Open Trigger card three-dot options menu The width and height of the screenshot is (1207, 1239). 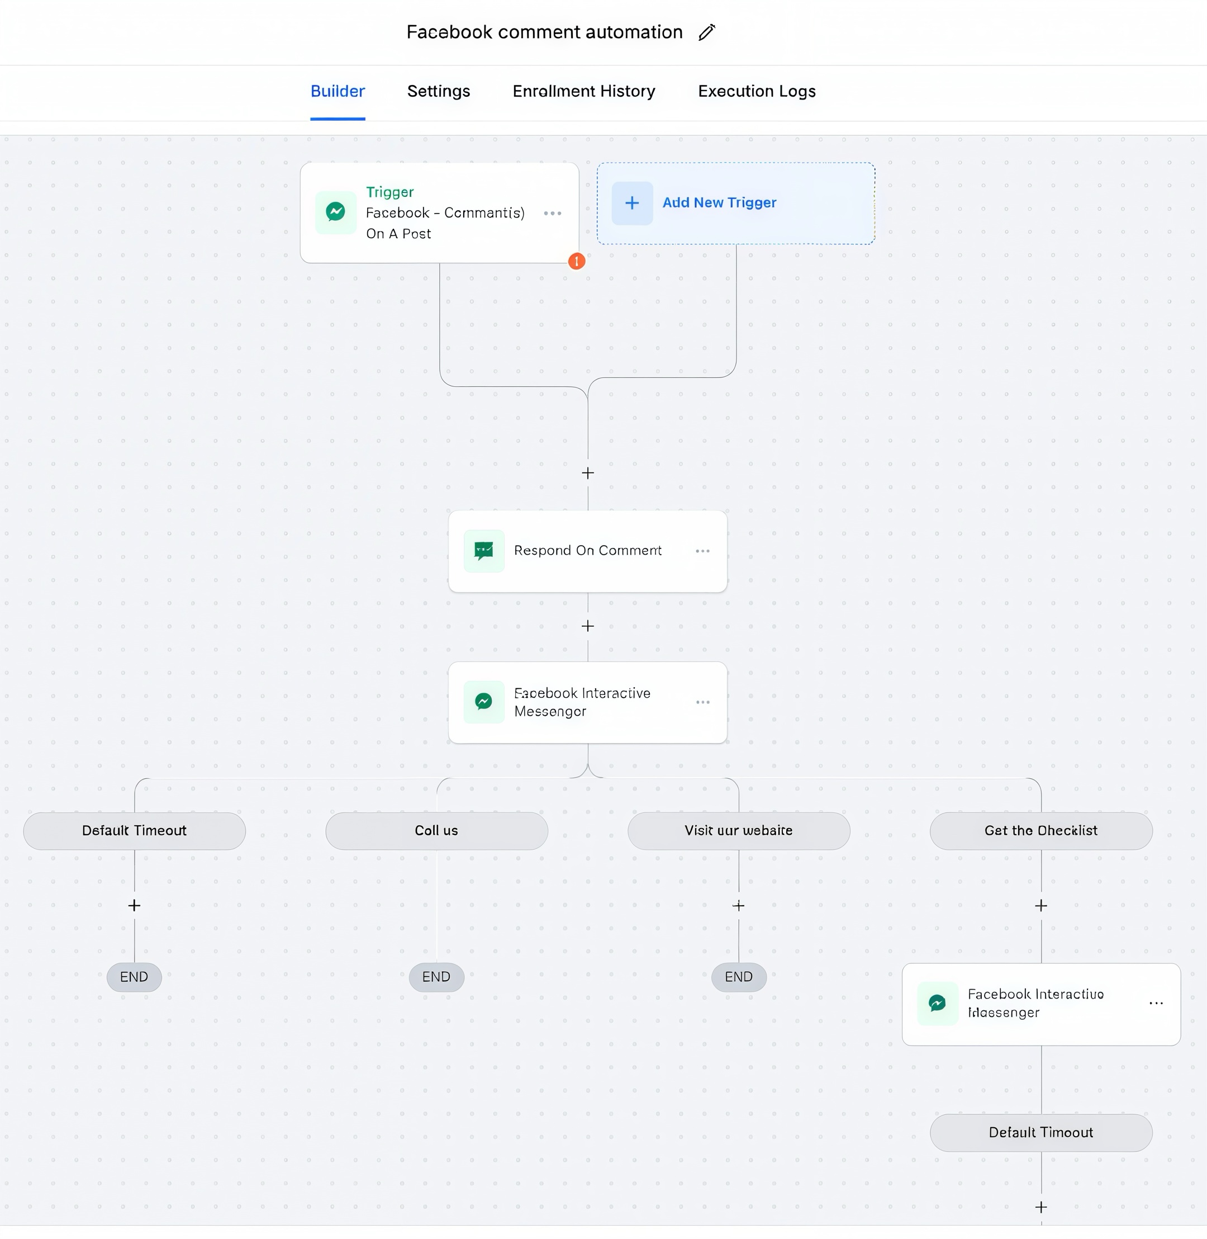(x=552, y=213)
